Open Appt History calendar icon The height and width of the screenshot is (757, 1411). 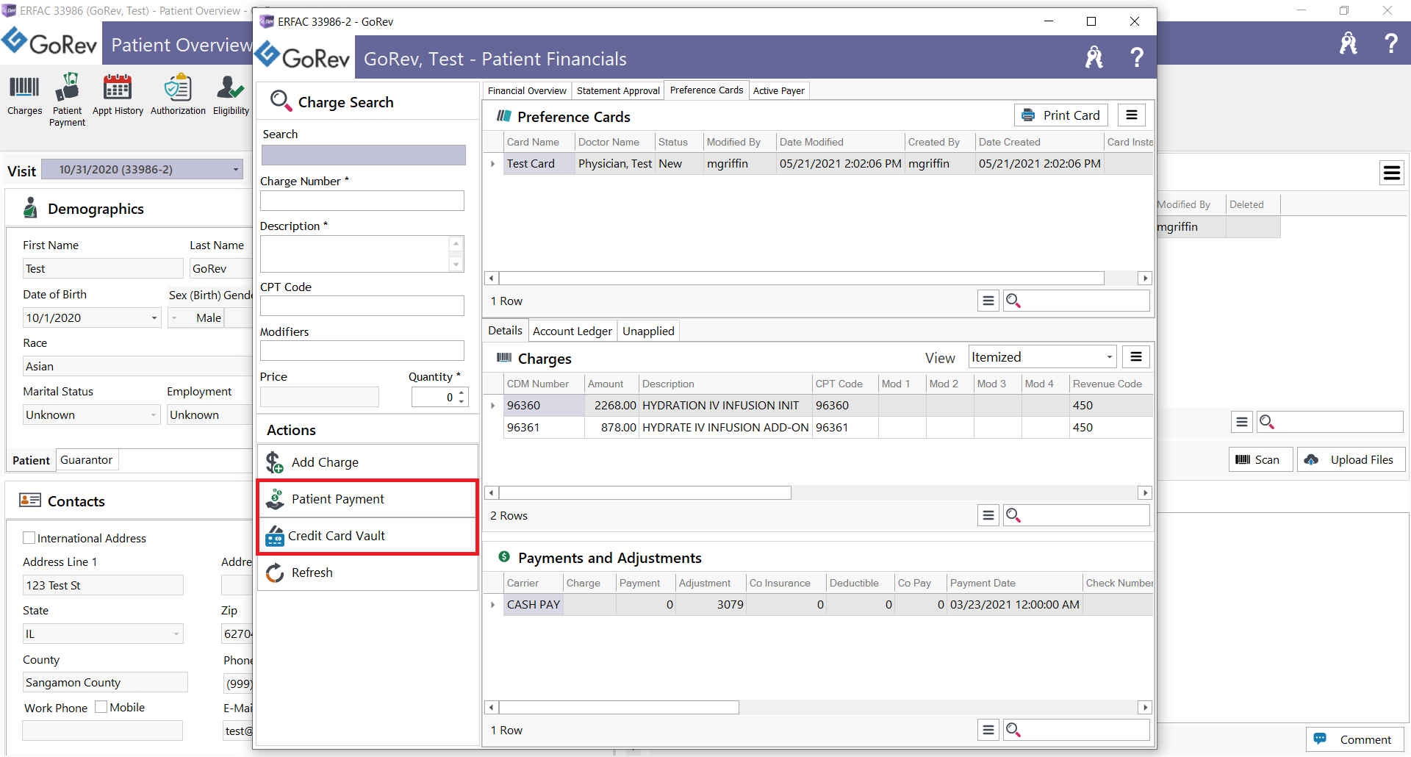118,96
